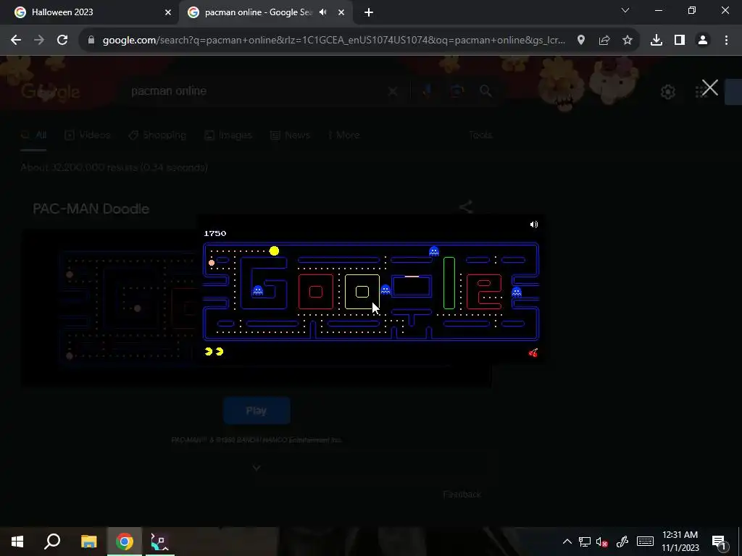Click the score value 1750
Screen dimensions: 742x556
click(214, 234)
